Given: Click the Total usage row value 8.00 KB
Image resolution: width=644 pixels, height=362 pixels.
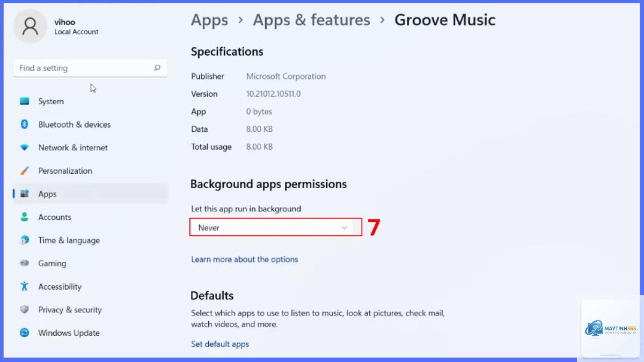Looking at the screenshot, I should pos(259,146).
